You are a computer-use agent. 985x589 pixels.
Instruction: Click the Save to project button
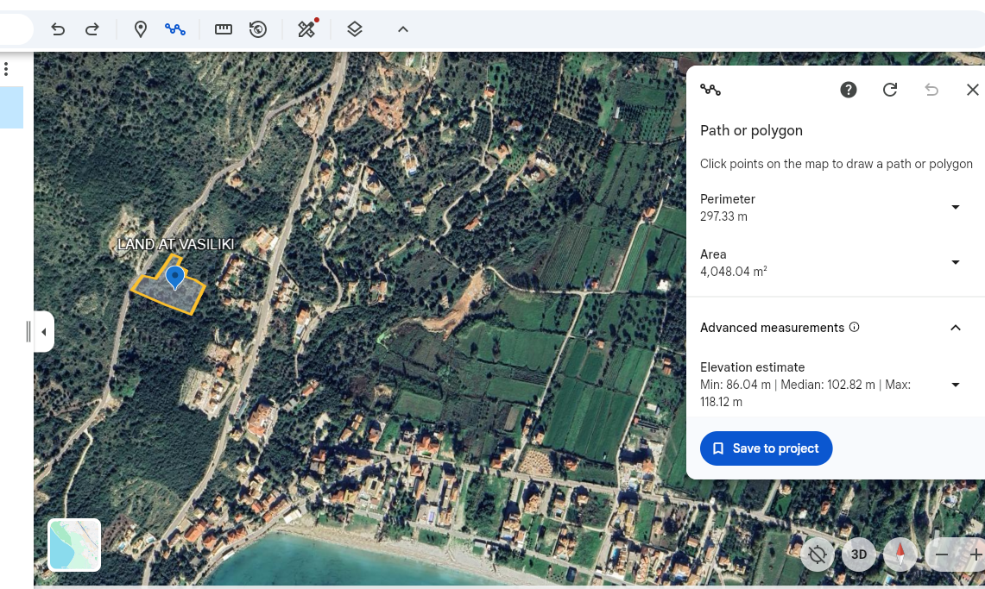click(x=766, y=448)
